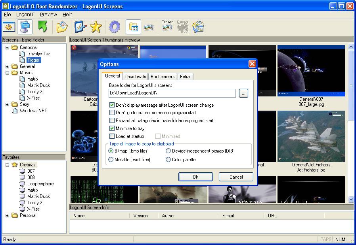Click the folder with calendar grid icon
356x245 pixels.
pos(133,27)
